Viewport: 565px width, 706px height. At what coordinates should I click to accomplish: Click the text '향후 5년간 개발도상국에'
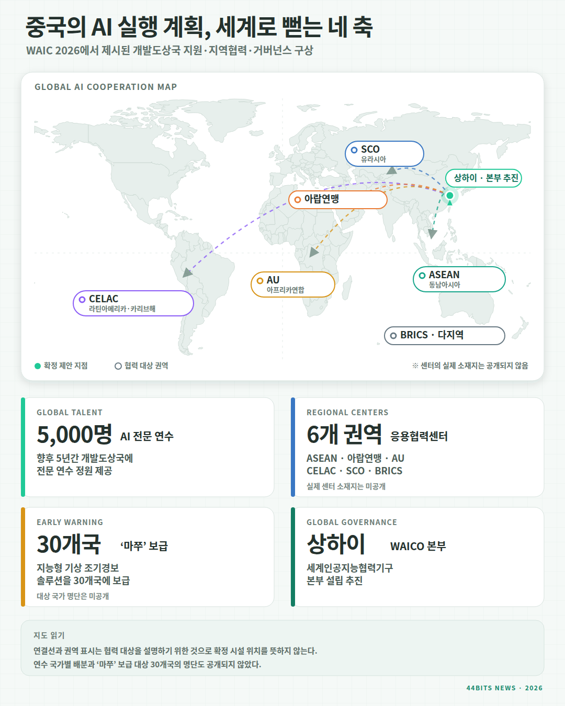point(85,459)
